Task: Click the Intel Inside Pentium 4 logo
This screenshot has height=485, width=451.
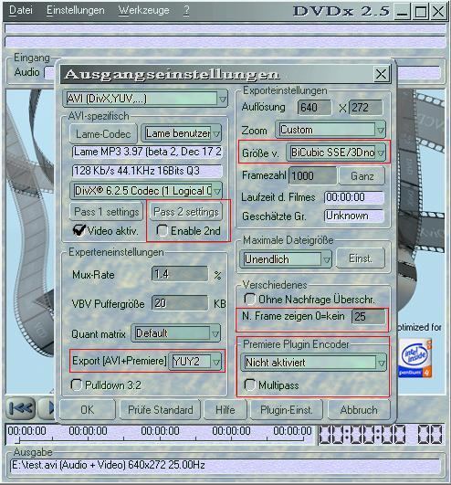Action: (x=414, y=358)
